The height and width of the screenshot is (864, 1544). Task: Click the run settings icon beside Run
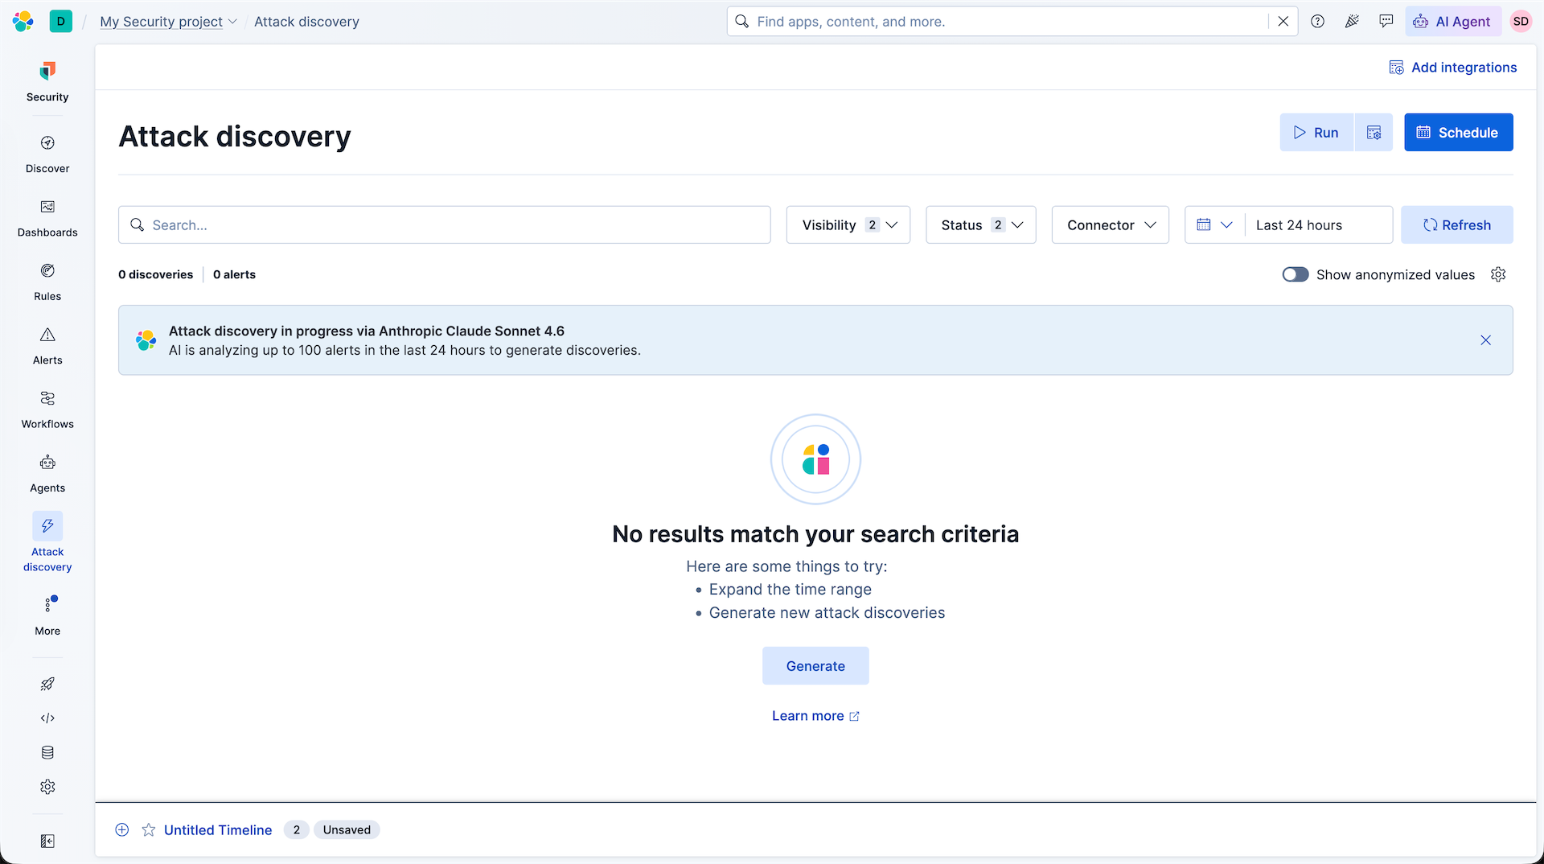1374,133
